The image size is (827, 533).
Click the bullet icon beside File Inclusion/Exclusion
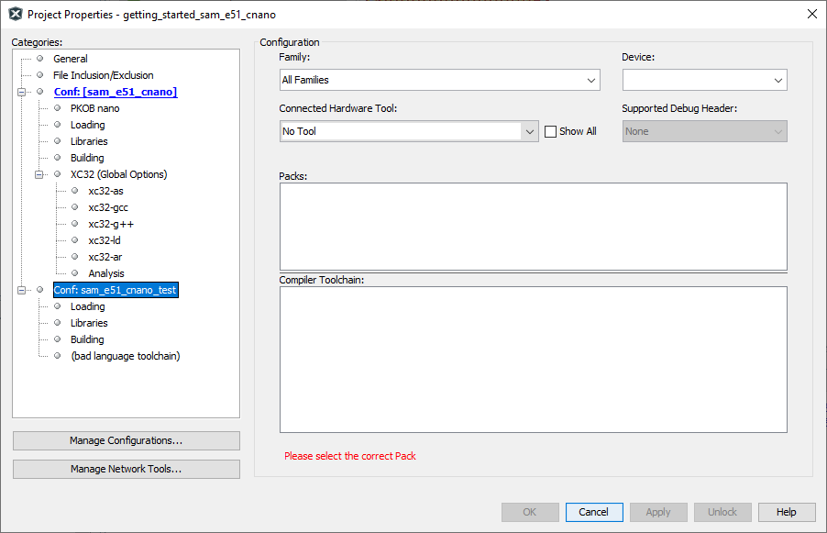[x=39, y=75]
